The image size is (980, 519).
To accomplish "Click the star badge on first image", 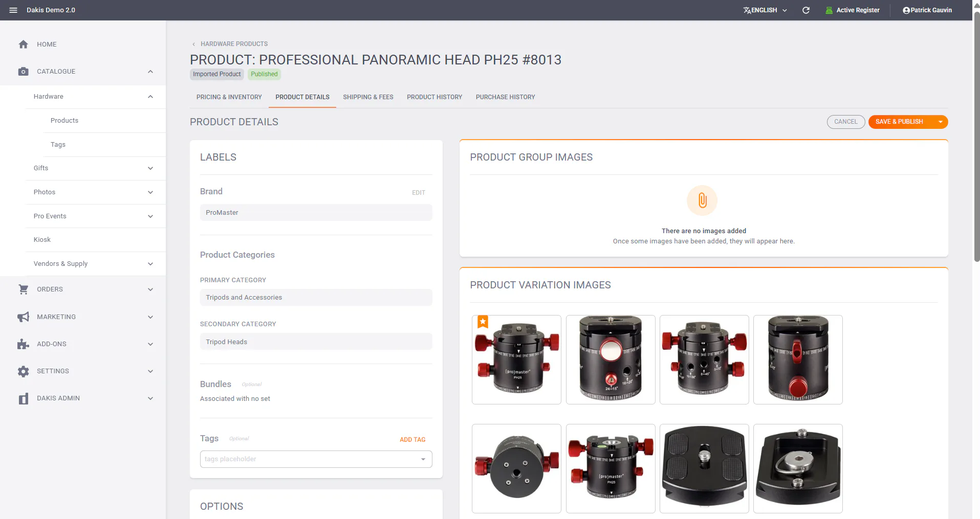I will 483,322.
